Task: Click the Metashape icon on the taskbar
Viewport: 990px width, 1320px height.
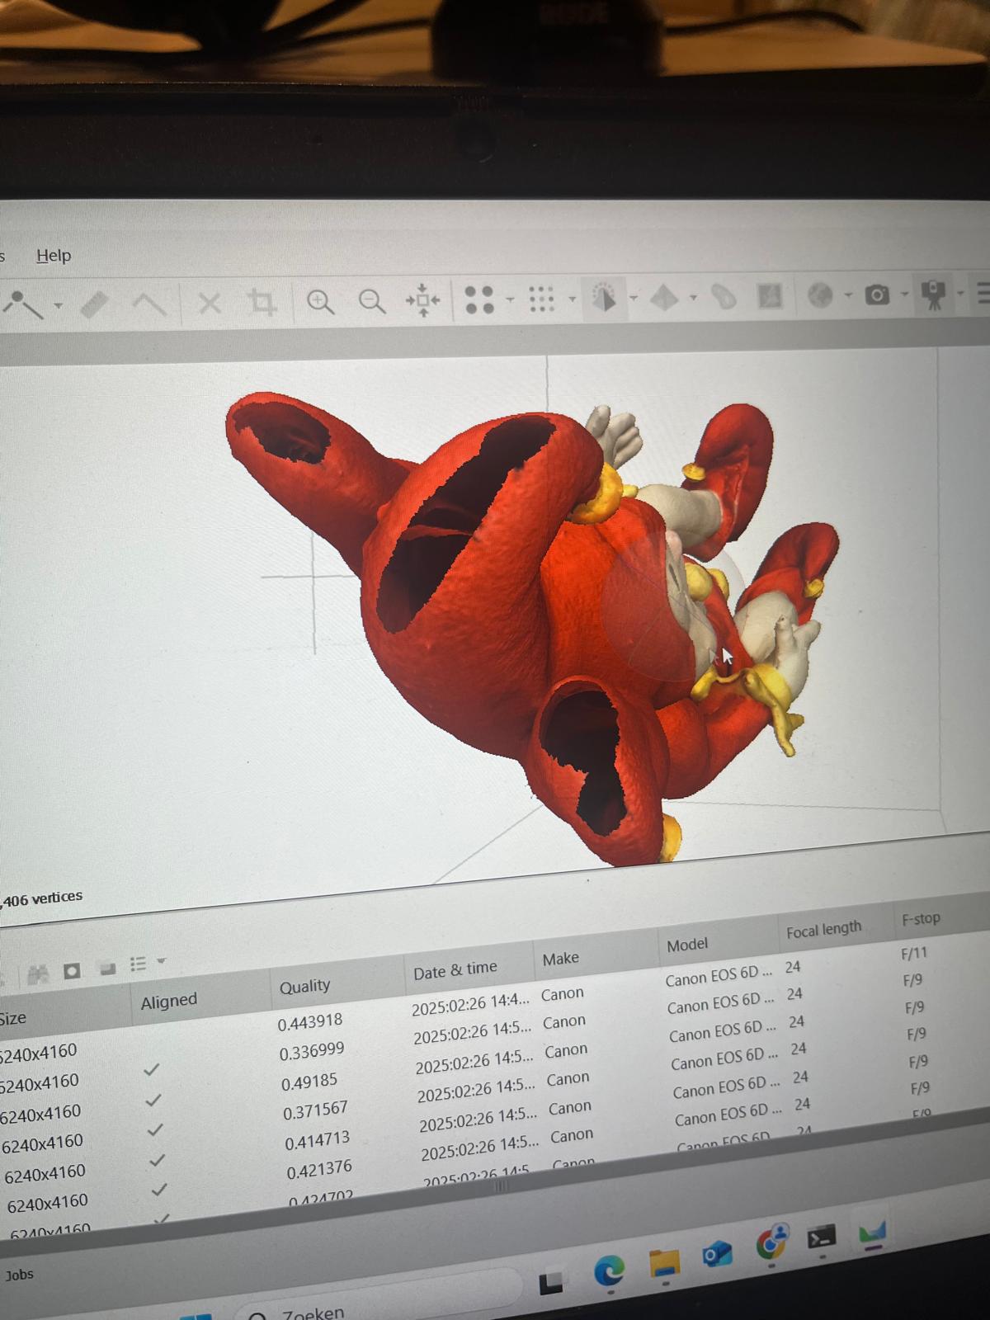Action: pyautogui.click(x=872, y=1233)
